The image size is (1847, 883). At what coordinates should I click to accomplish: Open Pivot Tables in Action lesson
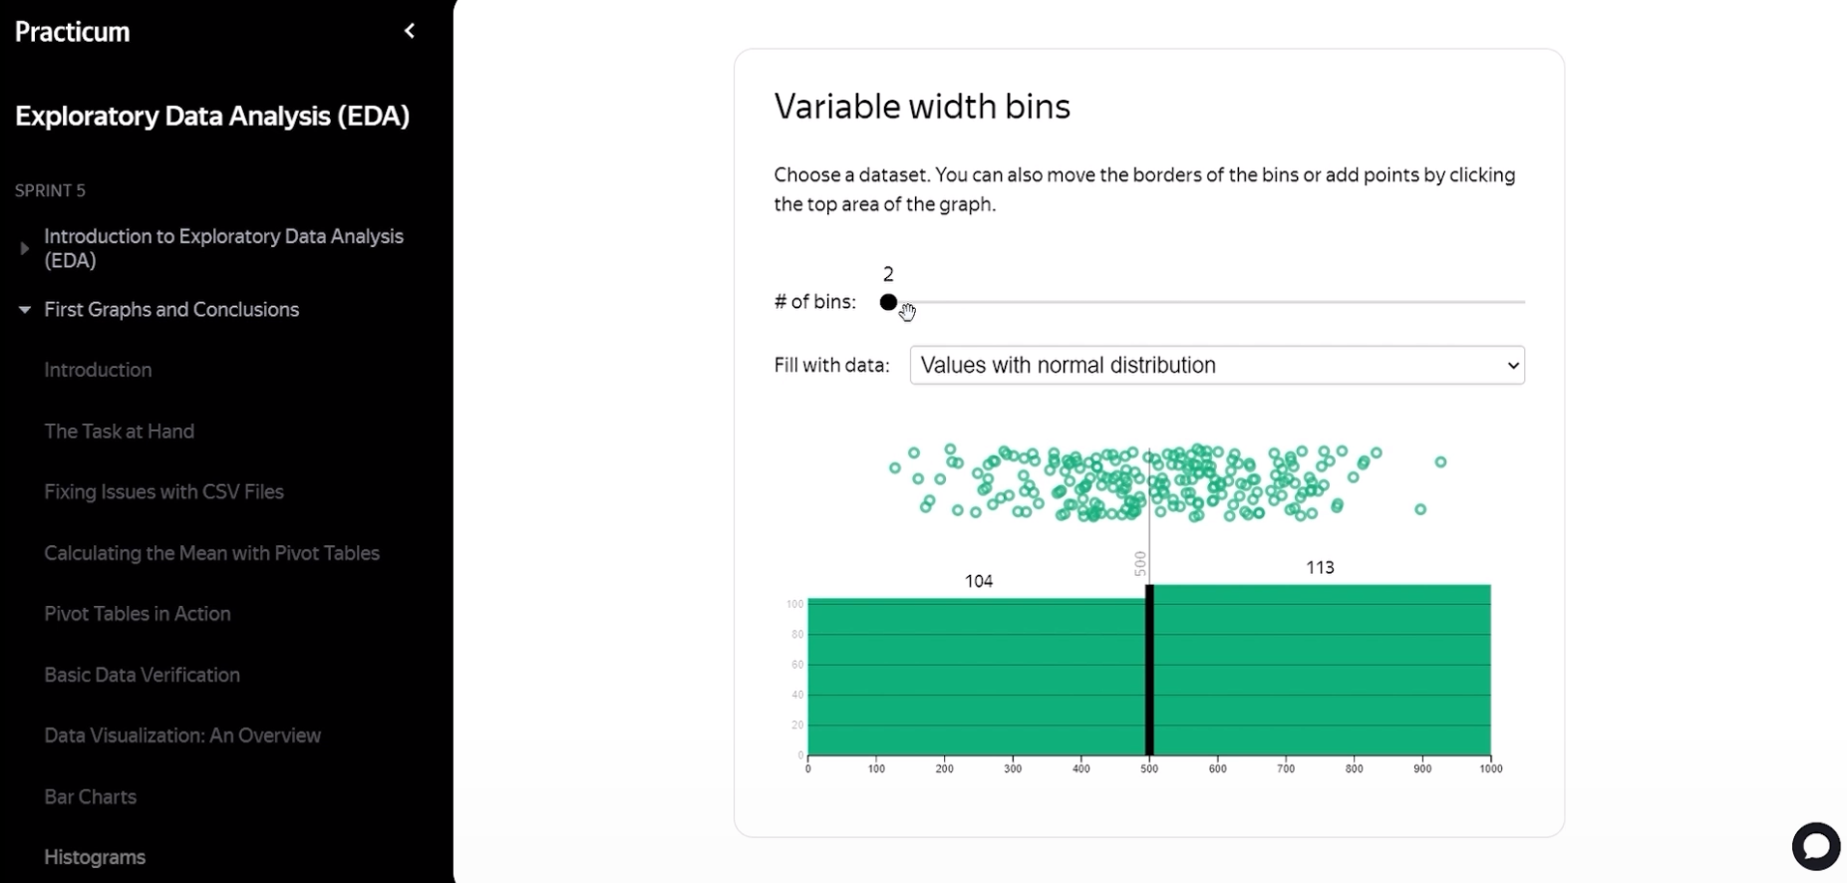pyautogui.click(x=137, y=614)
